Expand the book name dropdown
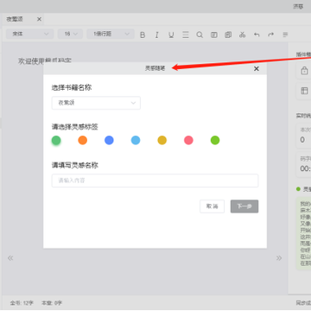The width and height of the screenshot is (311, 311). point(96,103)
